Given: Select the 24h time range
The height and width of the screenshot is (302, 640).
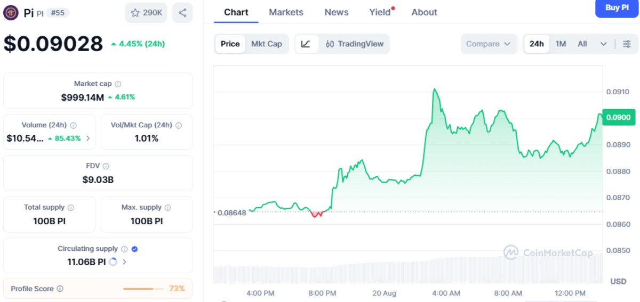Looking at the screenshot, I should click(x=537, y=44).
